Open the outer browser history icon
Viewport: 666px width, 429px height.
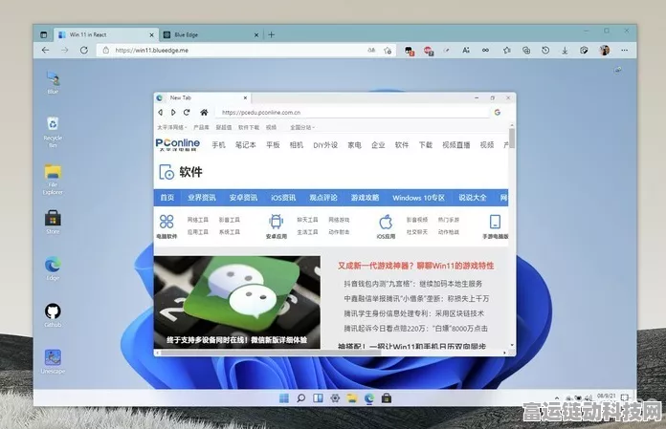point(545,51)
